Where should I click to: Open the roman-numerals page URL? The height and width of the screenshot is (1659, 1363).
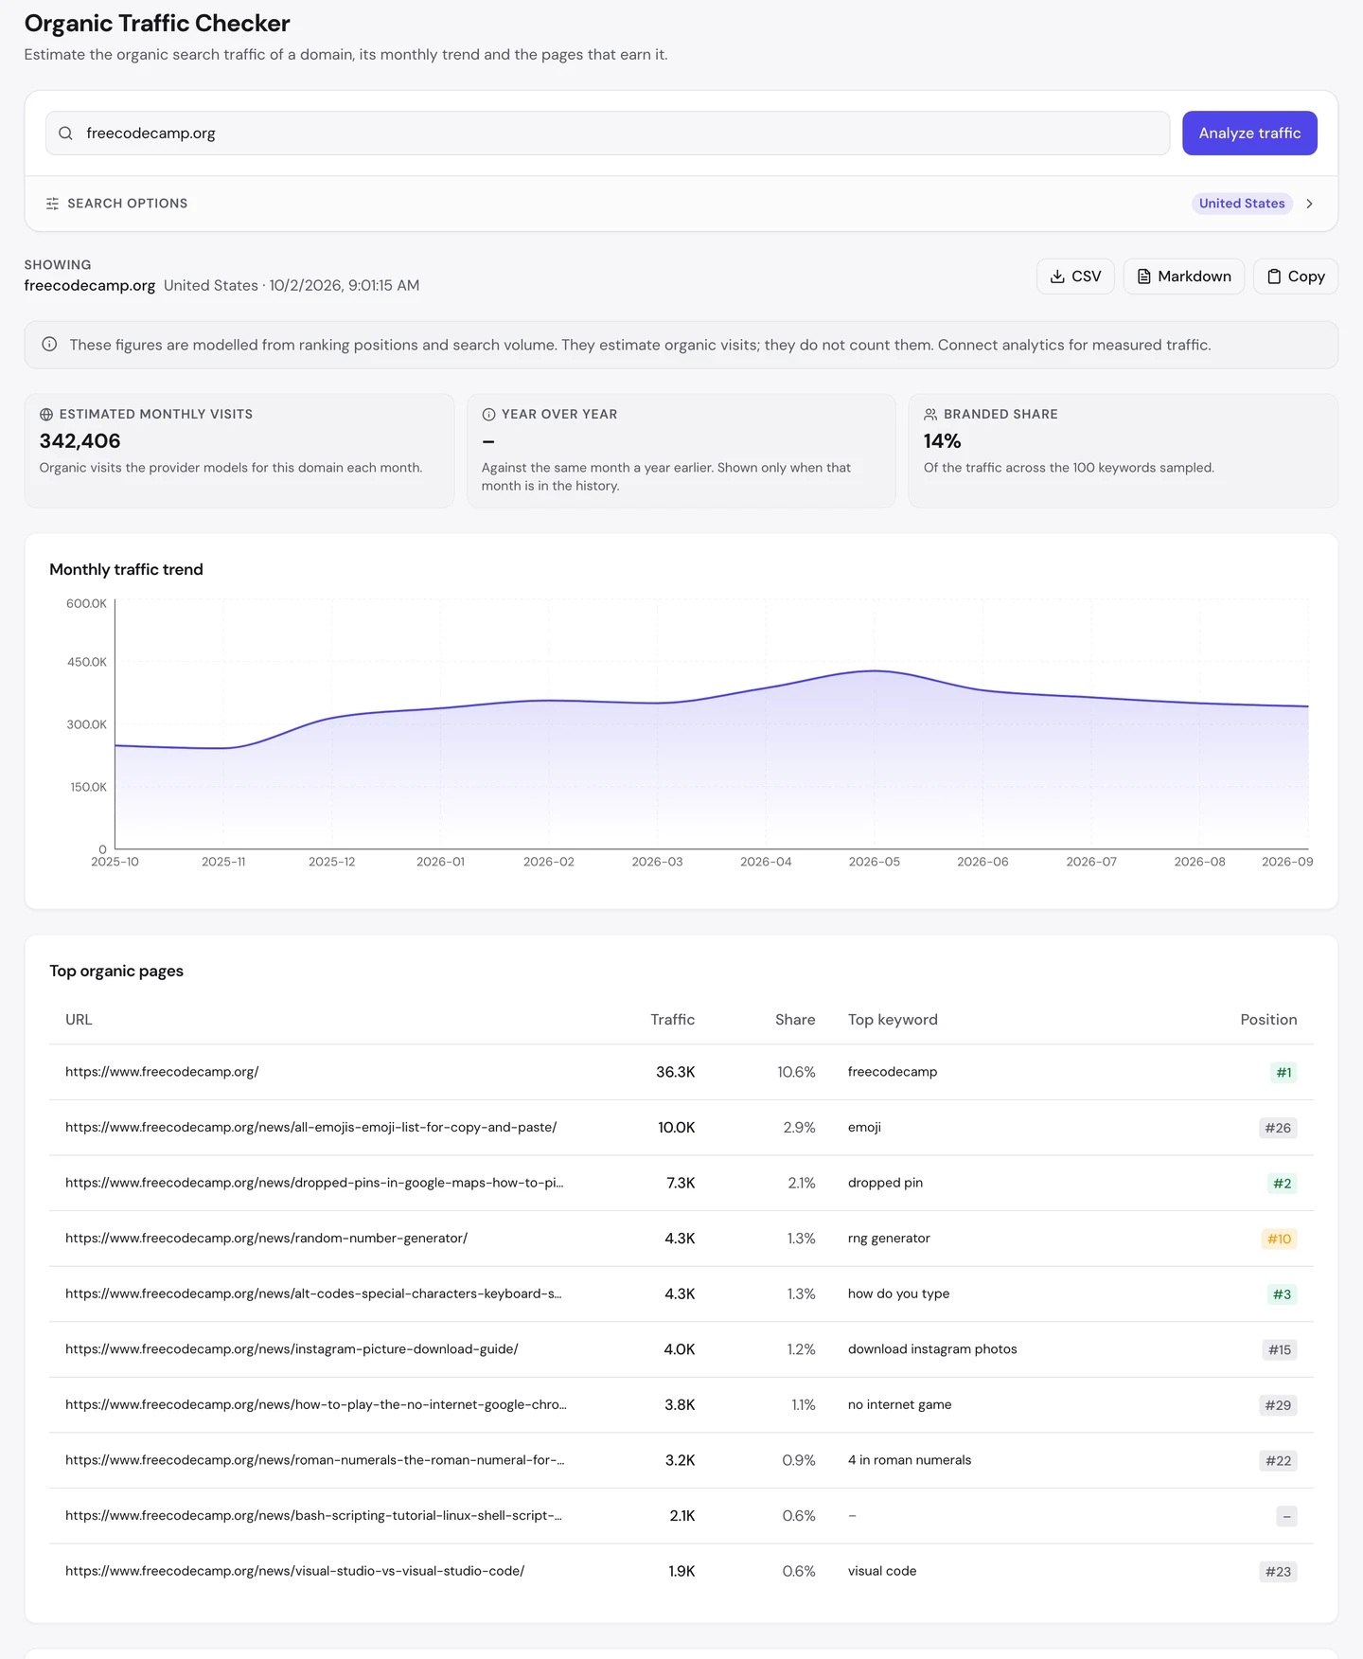pos(315,1460)
